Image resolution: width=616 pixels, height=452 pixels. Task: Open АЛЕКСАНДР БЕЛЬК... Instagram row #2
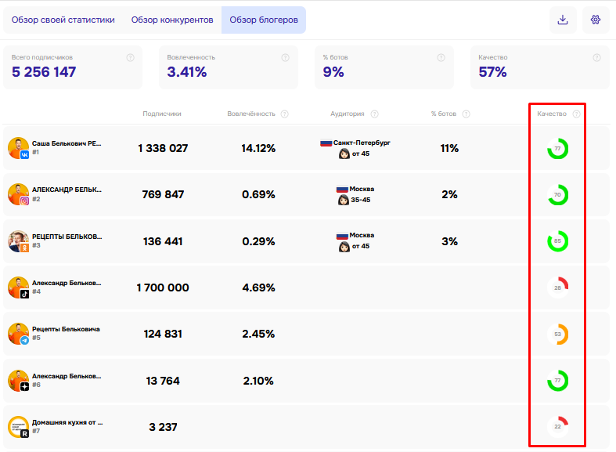[x=306, y=194]
